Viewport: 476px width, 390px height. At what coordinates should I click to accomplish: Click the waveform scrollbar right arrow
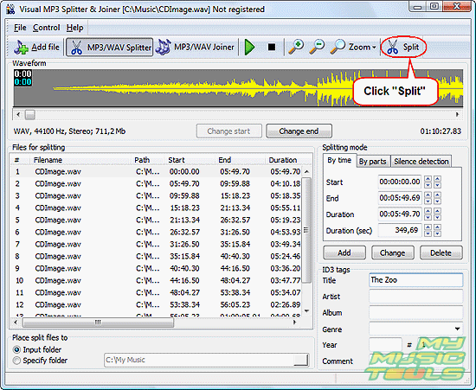click(457, 115)
